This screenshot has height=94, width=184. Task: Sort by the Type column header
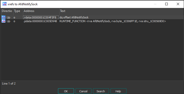pyautogui.click(x=18, y=11)
